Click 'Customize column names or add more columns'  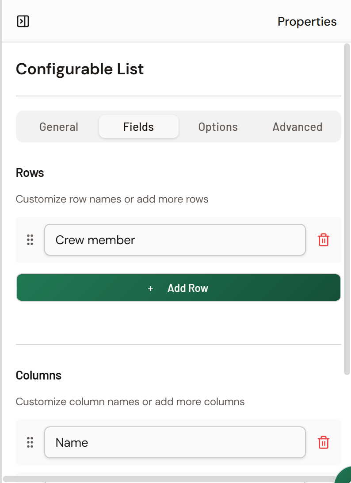[130, 402]
